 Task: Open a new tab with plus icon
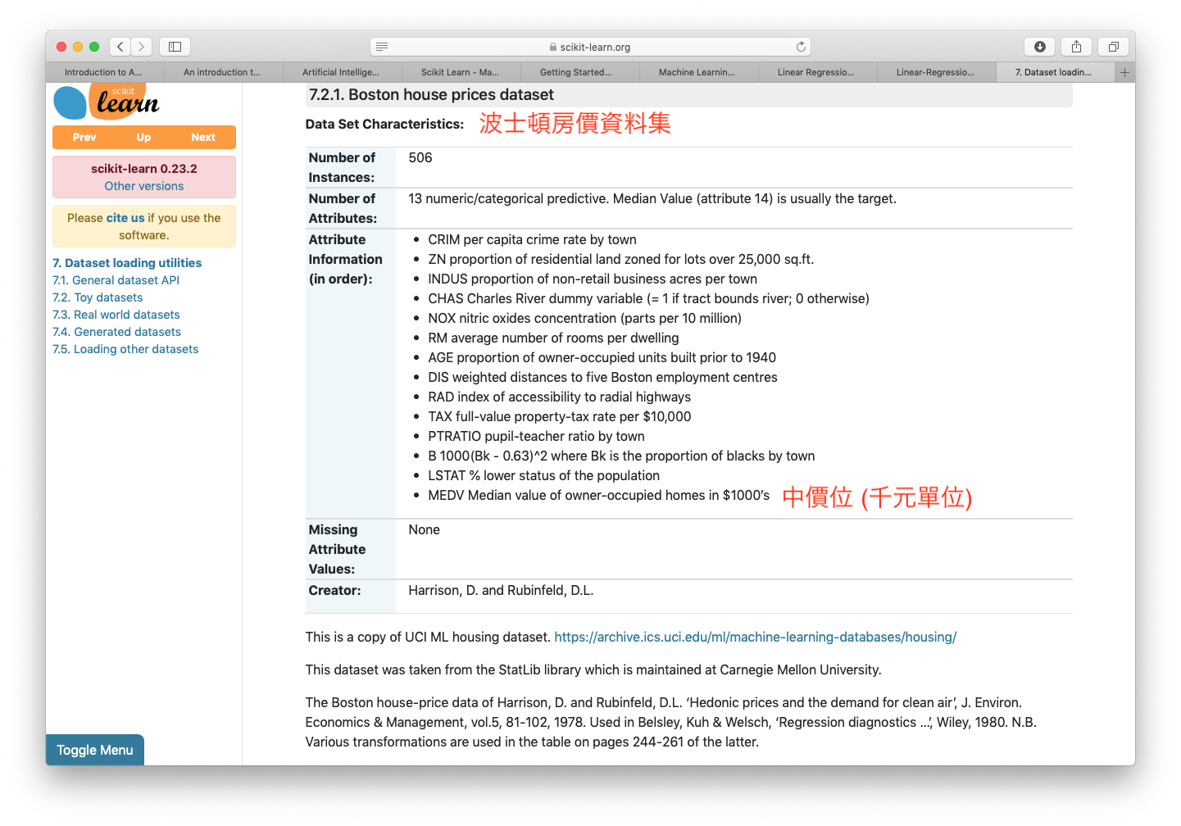(x=1124, y=72)
